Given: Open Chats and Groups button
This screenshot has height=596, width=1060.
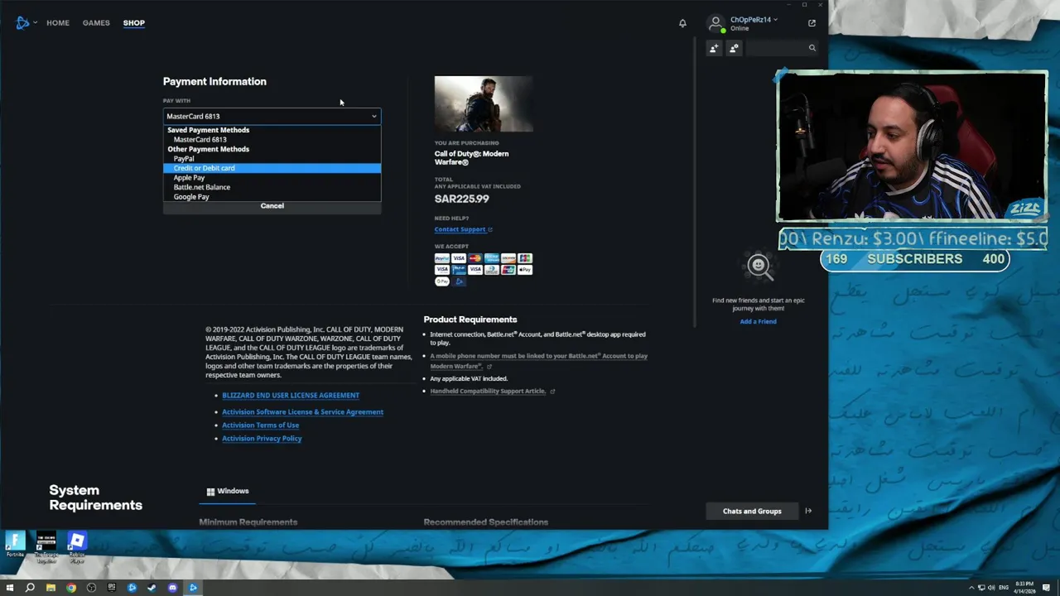Looking at the screenshot, I should click(x=752, y=511).
